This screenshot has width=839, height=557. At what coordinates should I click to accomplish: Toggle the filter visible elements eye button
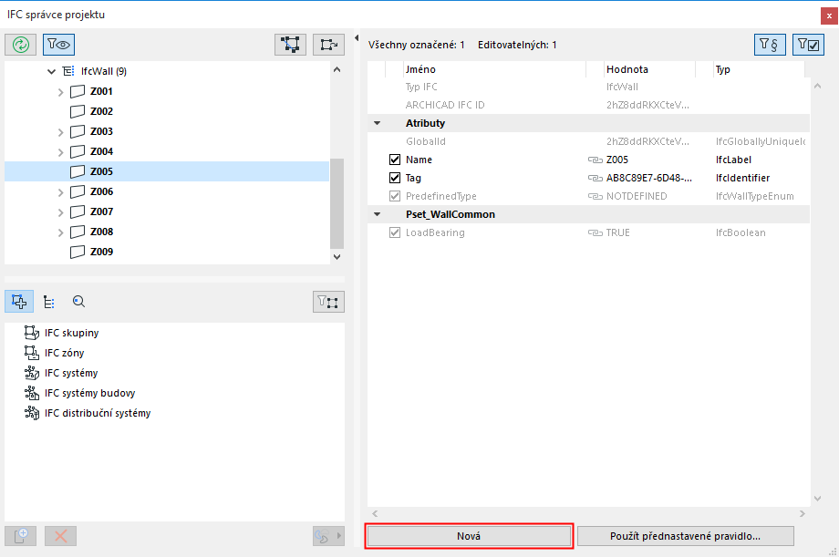pyautogui.click(x=59, y=45)
